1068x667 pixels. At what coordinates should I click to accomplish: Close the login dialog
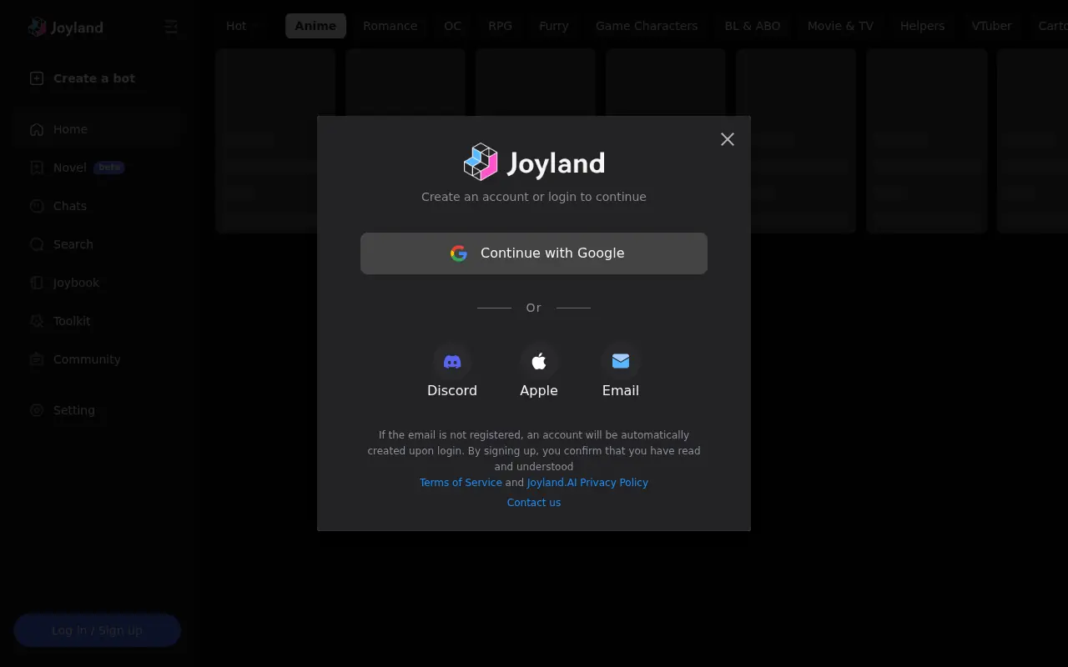click(727, 139)
